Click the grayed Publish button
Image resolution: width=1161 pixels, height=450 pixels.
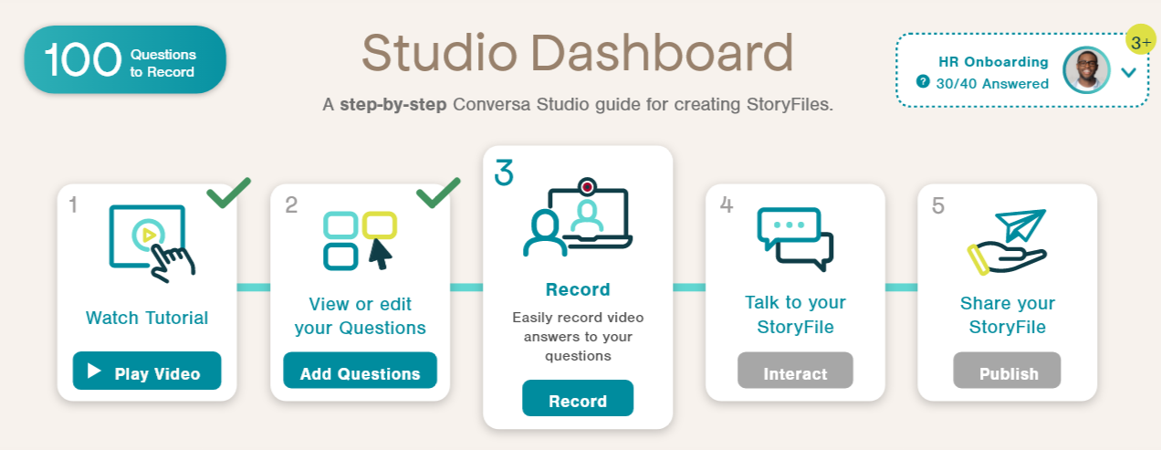[1008, 373]
